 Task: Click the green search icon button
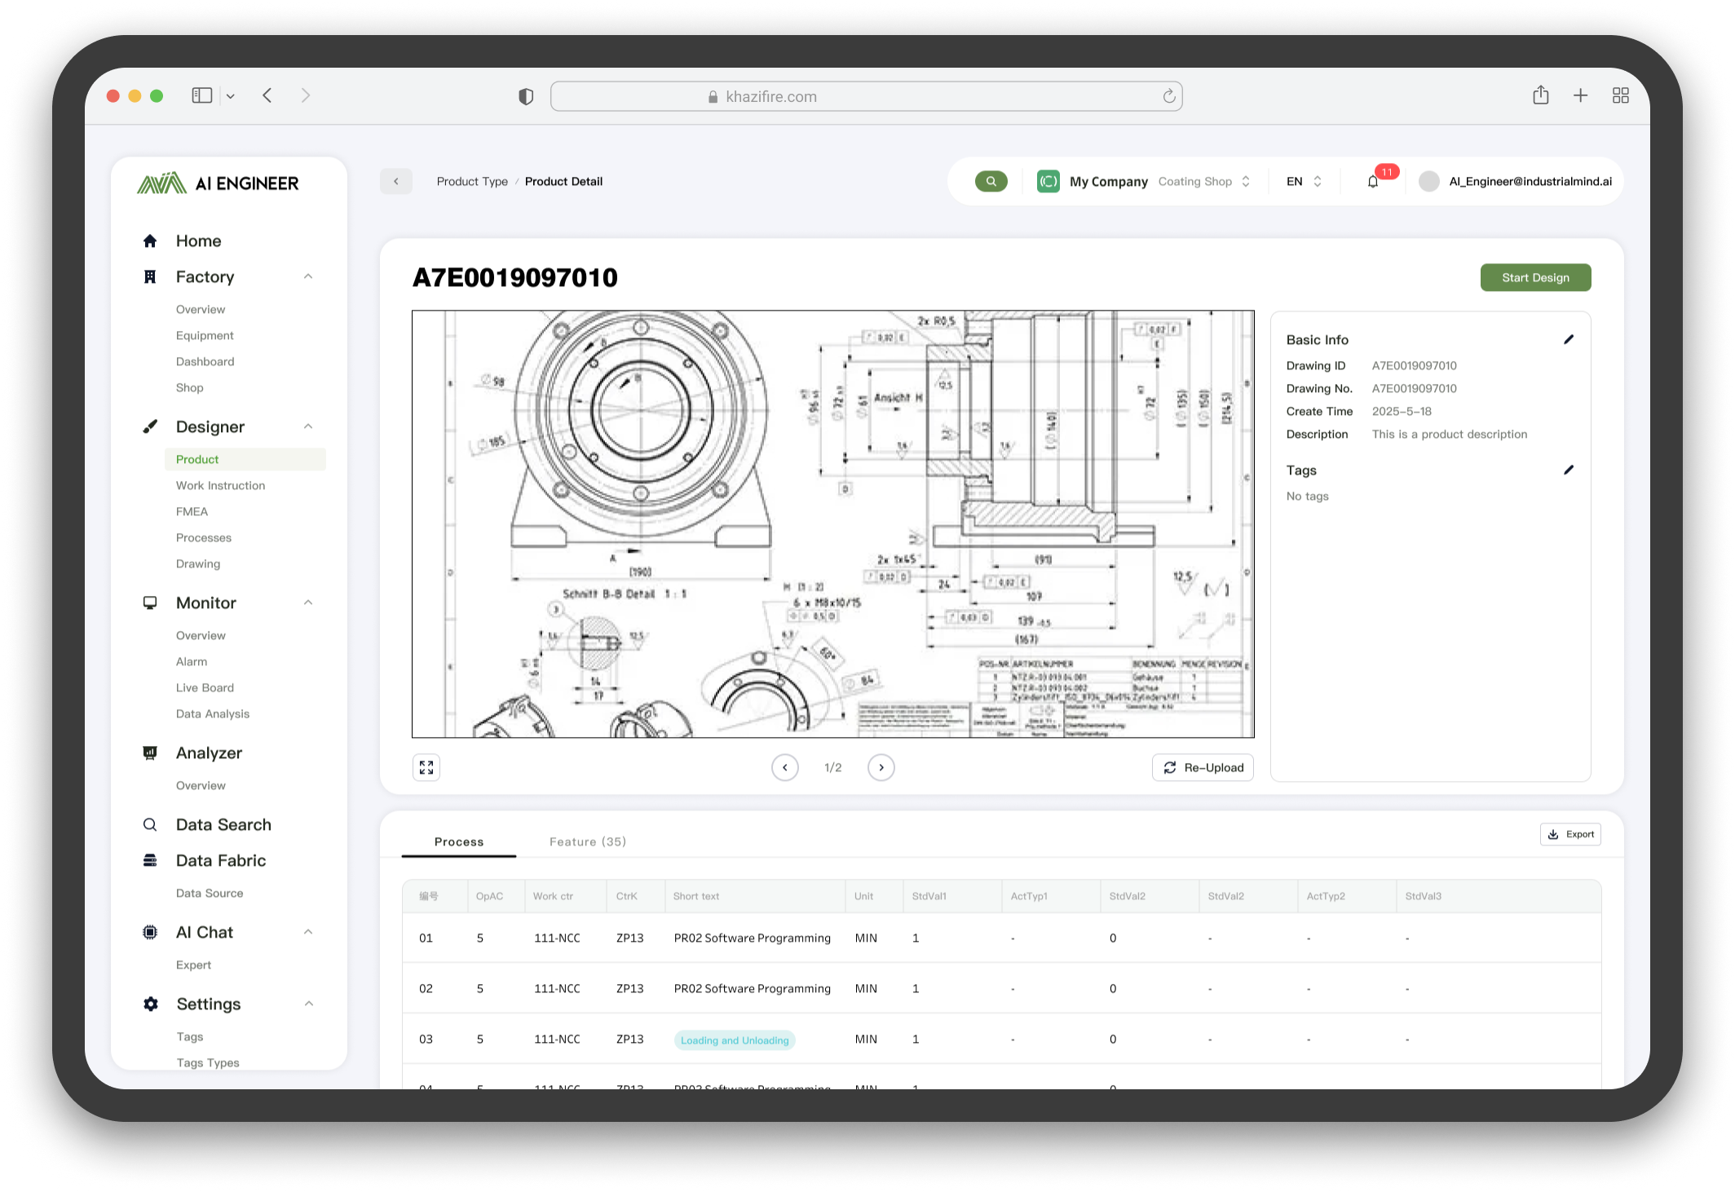(x=991, y=181)
